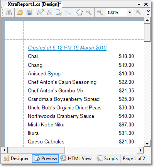Click the $97.00 price value

[126, 124]
